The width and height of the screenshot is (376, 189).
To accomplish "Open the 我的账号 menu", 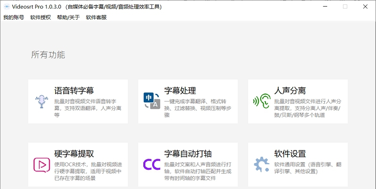I will [x=14, y=17].
